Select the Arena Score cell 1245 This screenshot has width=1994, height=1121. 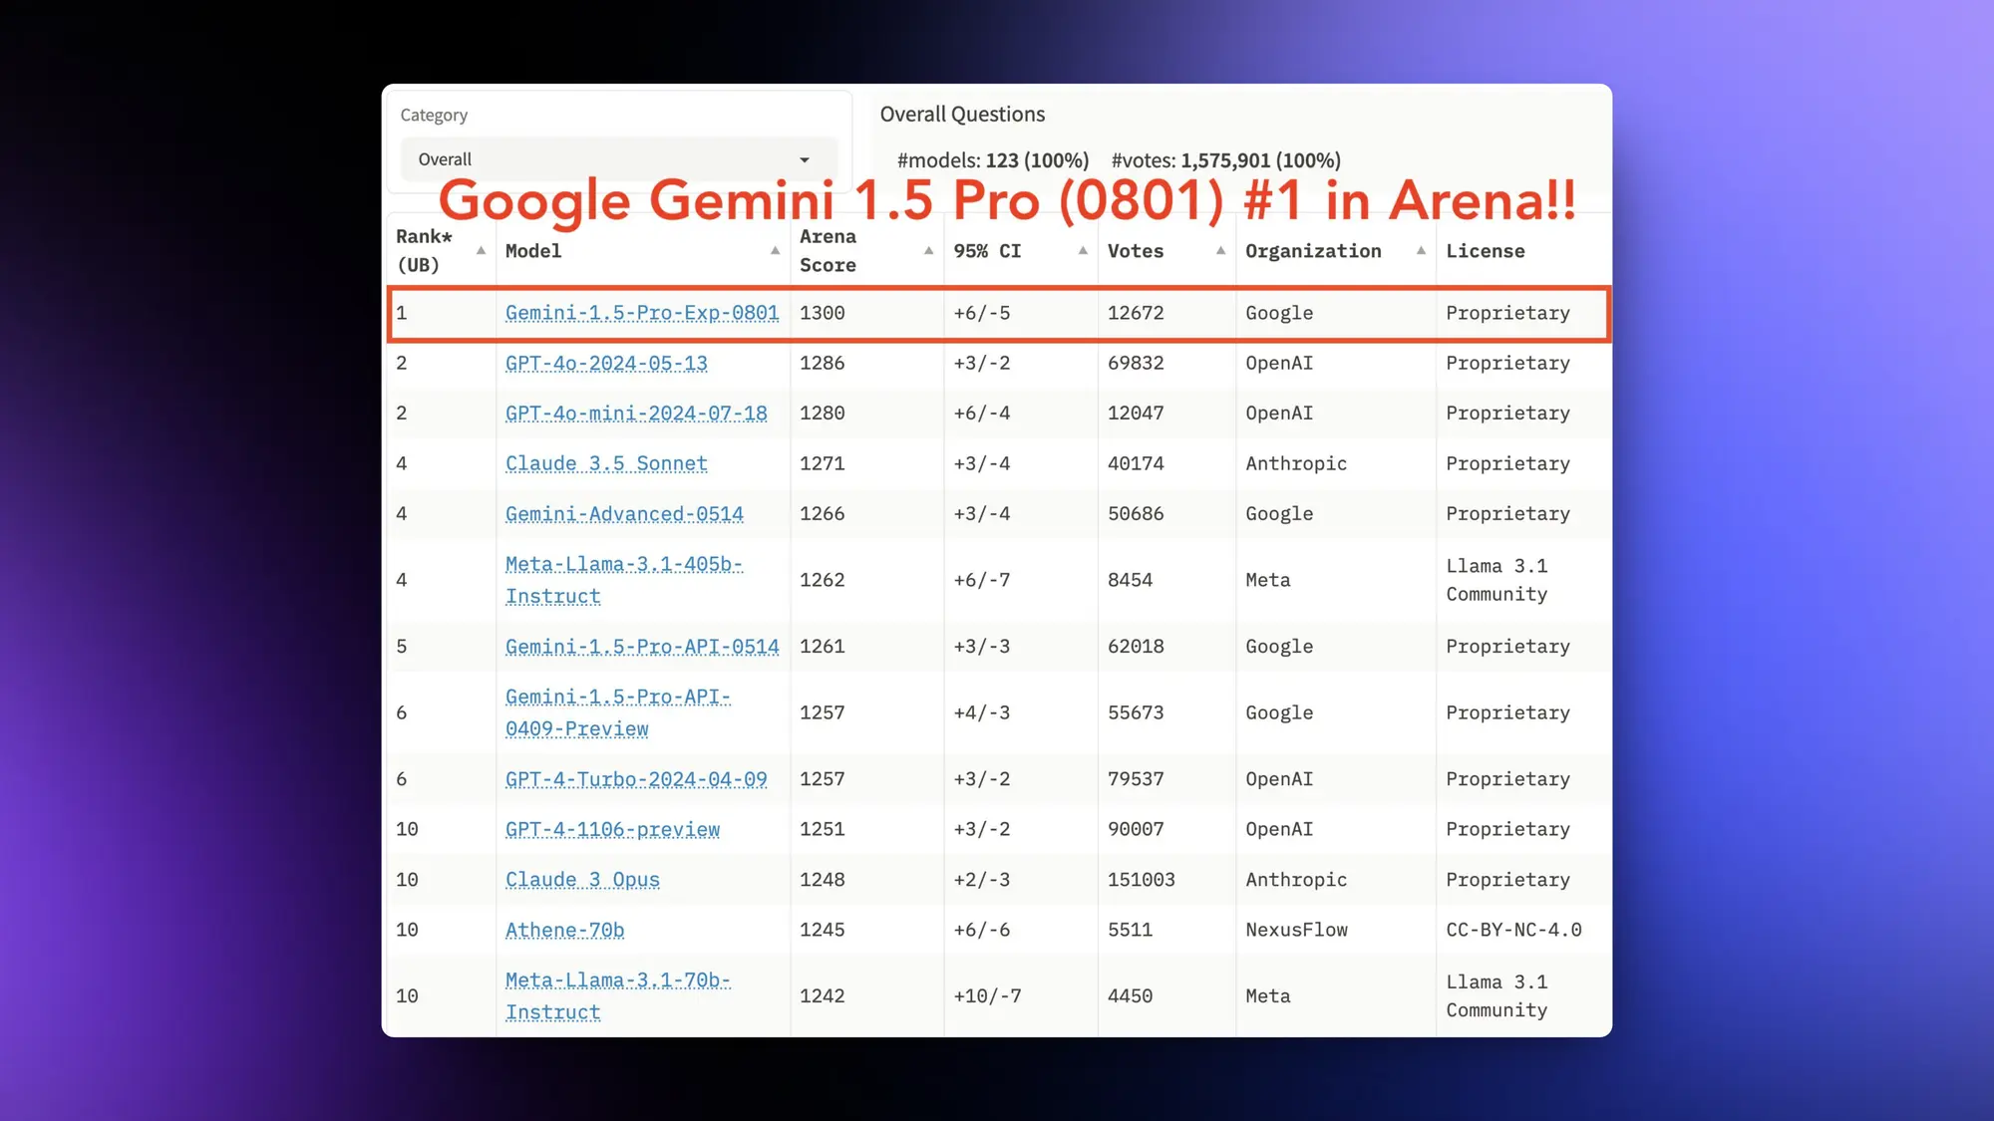pos(822,930)
